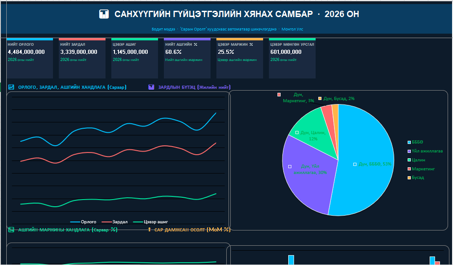Click the Маркетинг 3% data label marker
453x265 pixels.
[279, 95]
